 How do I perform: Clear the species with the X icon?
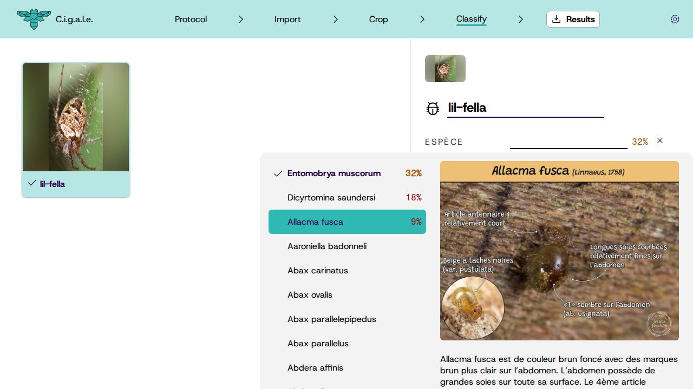click(x=660, y=141)
